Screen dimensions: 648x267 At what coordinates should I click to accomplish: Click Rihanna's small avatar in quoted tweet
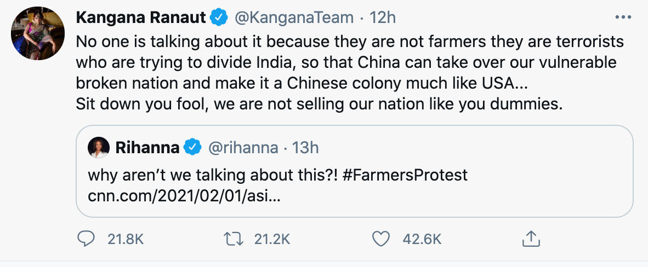tap(99, 148)
